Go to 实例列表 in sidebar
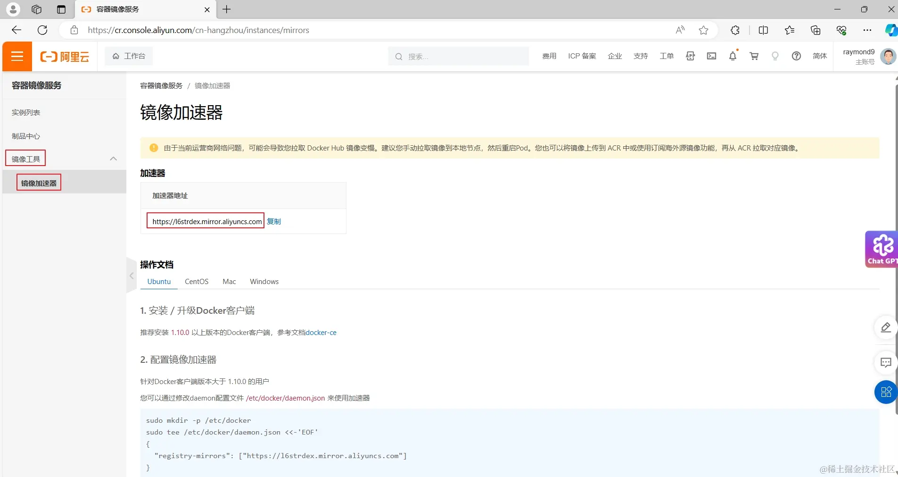Screen dimensions: 898x477 (26, 112)
